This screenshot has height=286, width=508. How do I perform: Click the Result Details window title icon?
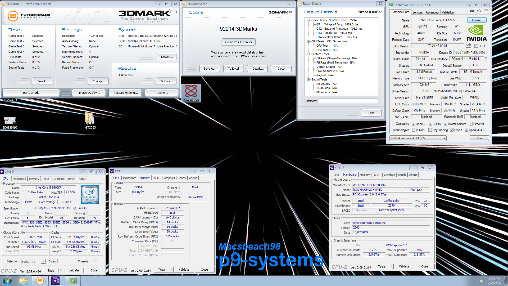(300, 4)
